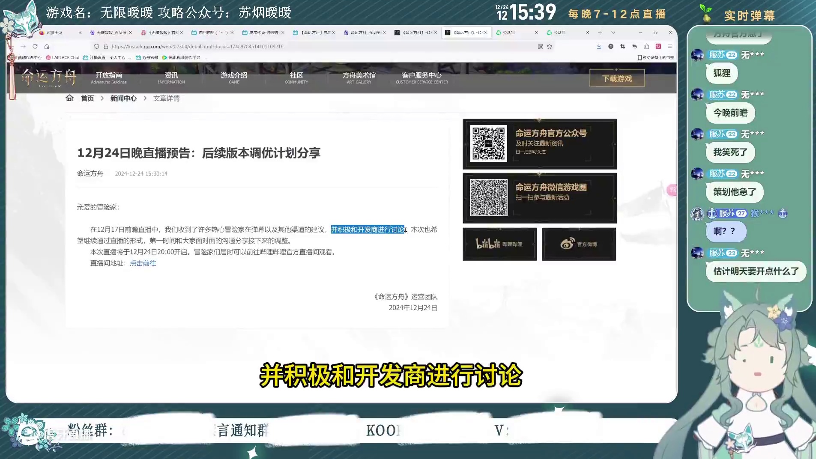Click the Firefox account icon with badge
Screen dimensions: 816x459
pyautogui.click(x=611, y=46)
